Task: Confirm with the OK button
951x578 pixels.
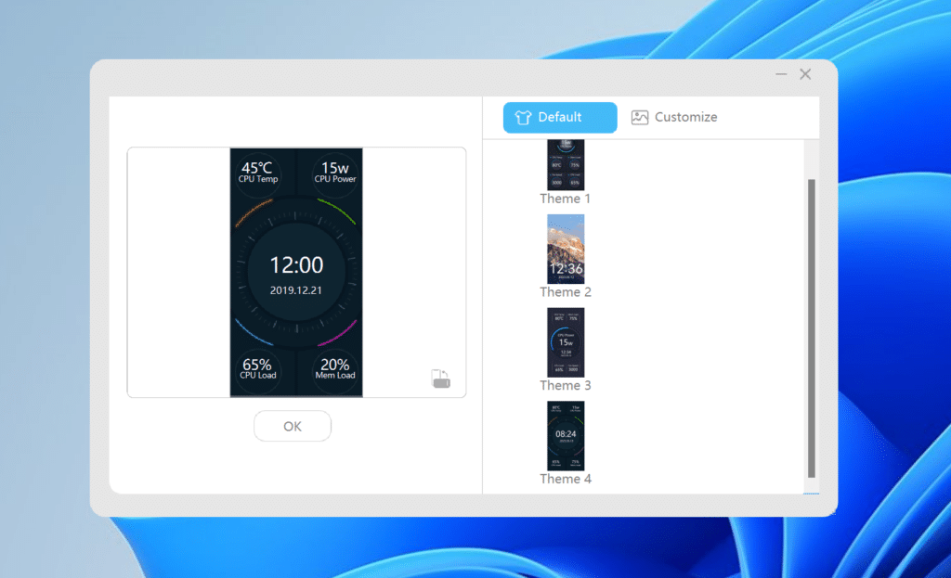Action: [x=293, y=426]
